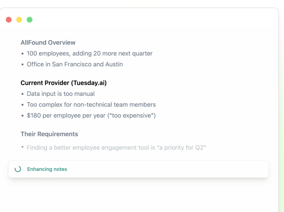Select the green traffic light window control
Image resolution: width=284 pixels, height=212 pixels.
point(29,19)
